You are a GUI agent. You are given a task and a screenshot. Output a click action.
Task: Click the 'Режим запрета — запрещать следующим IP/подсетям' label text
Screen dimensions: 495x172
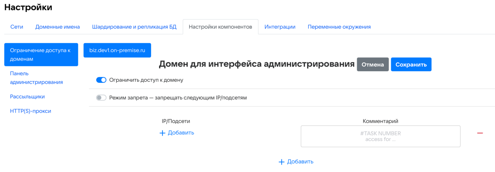pos(178,98)
